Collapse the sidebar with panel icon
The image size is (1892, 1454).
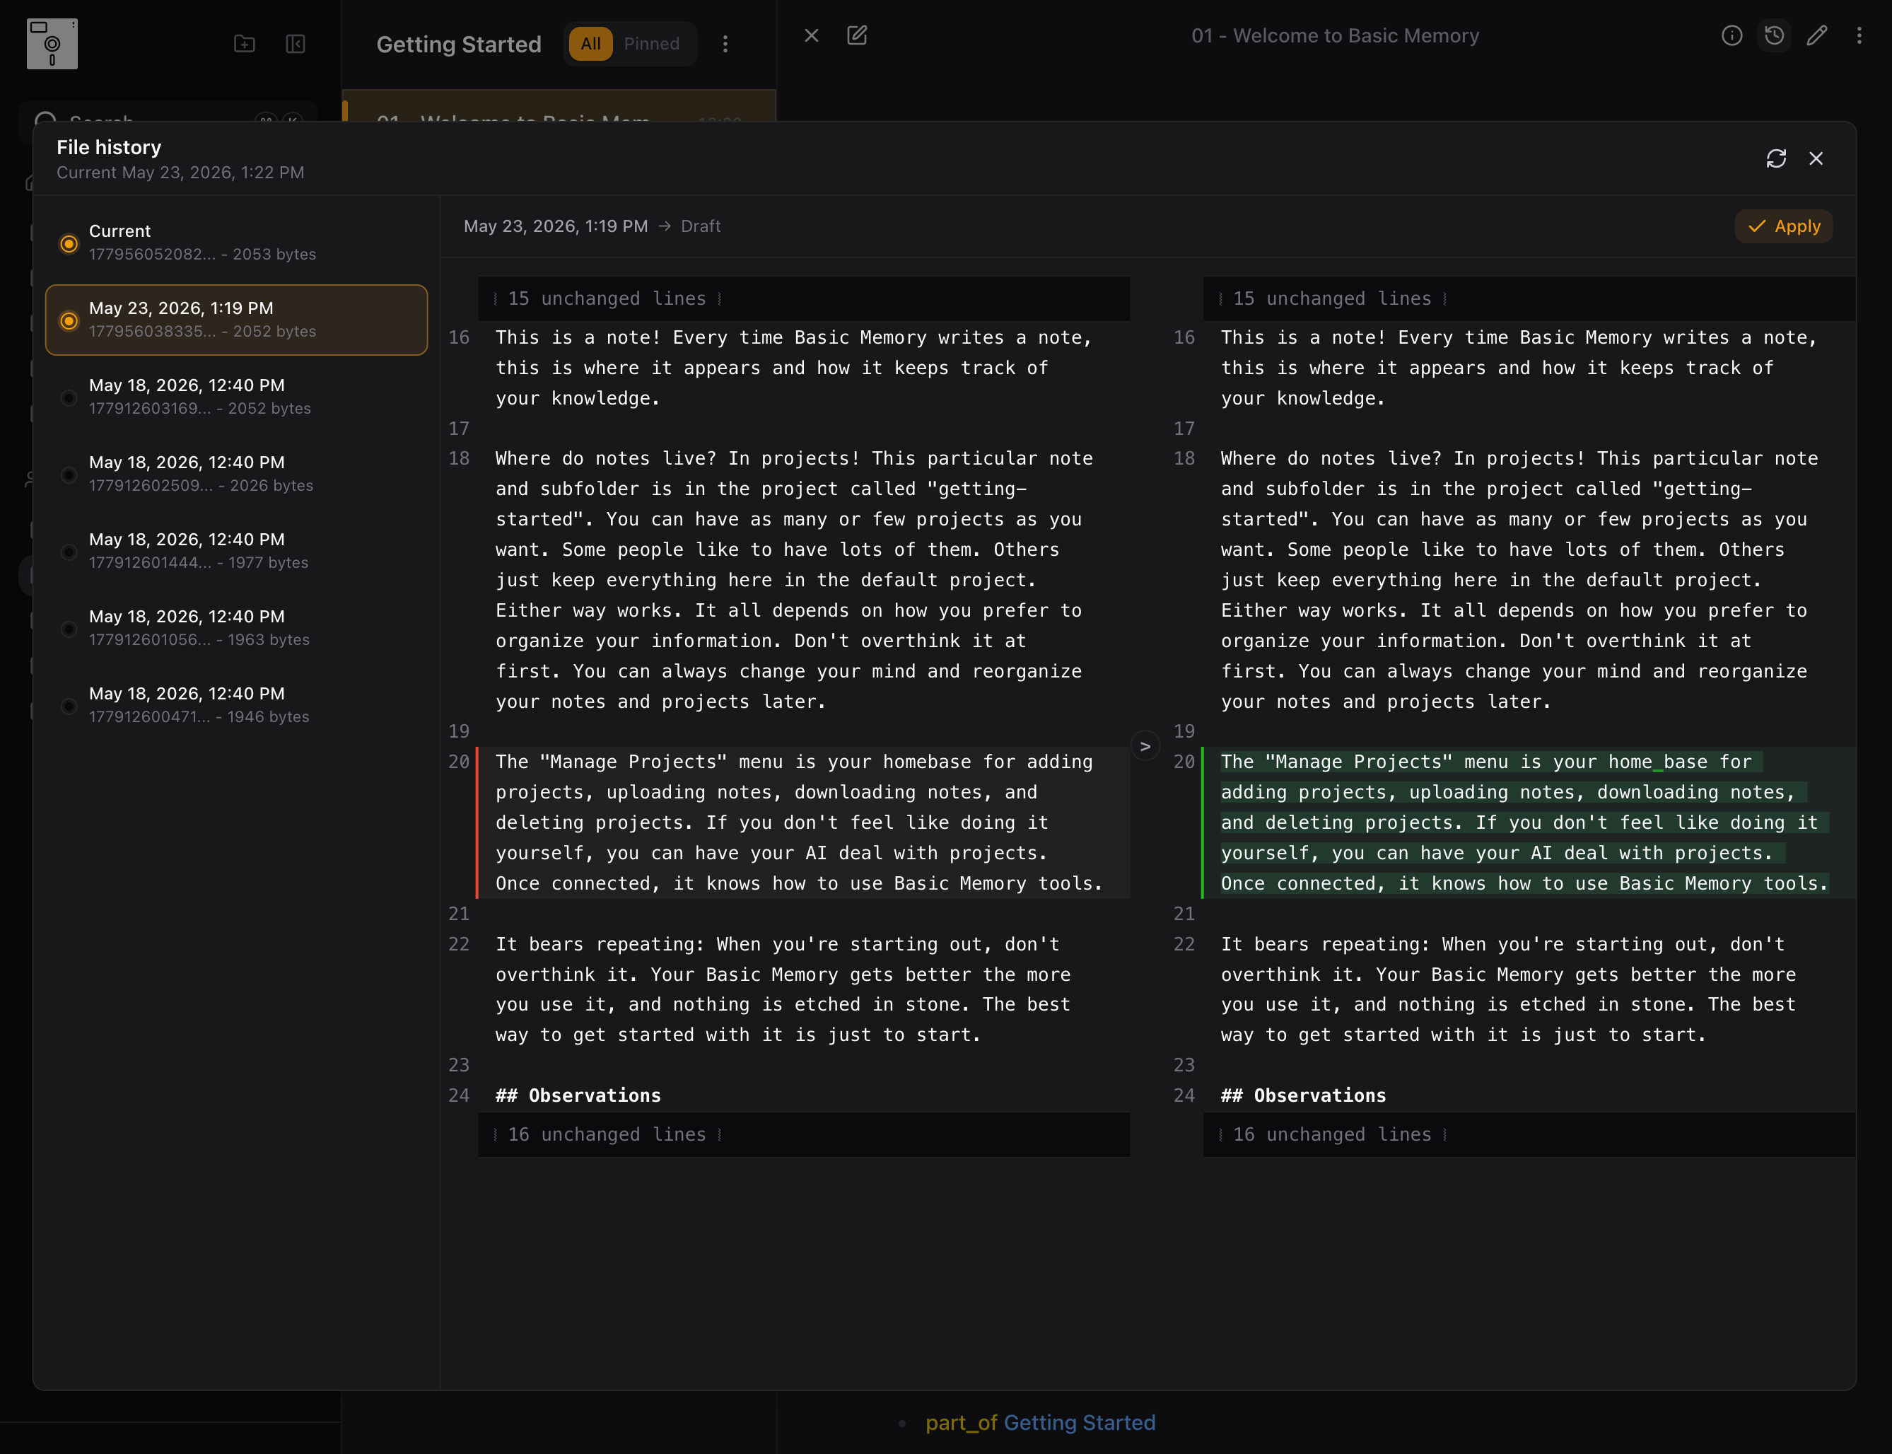point(296,43)
